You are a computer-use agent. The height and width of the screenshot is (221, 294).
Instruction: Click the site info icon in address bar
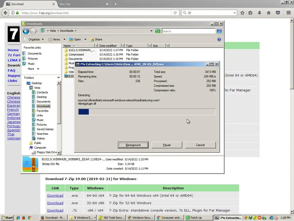(13, 13)
